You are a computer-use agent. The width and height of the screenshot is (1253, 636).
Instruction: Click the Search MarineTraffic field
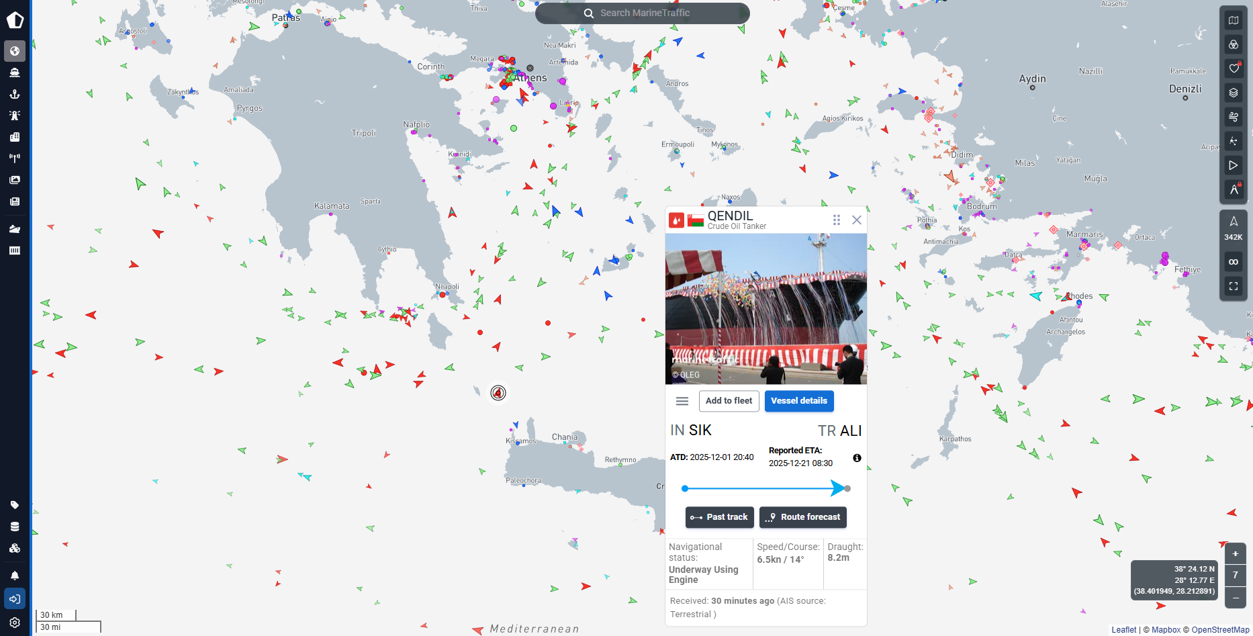click(643, 13)
